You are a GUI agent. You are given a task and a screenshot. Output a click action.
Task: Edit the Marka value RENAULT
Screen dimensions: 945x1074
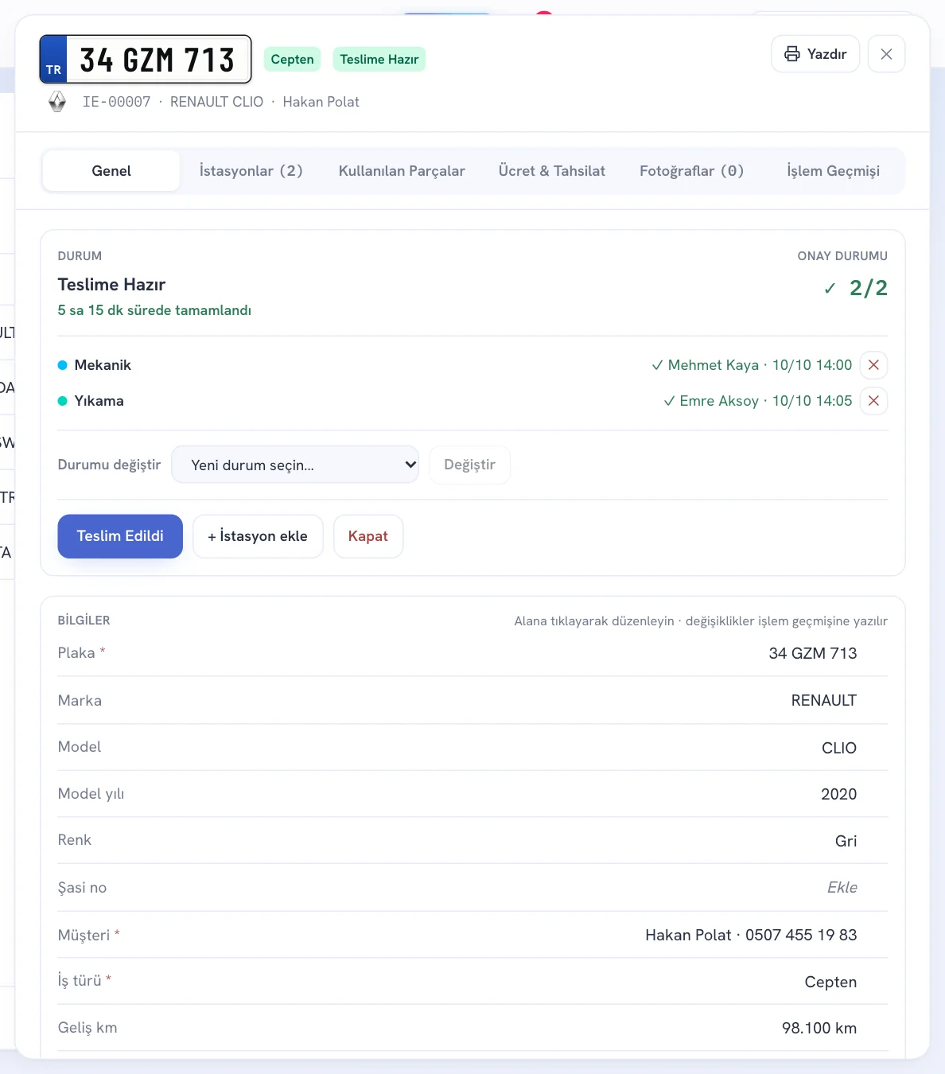tap(824, 700)
